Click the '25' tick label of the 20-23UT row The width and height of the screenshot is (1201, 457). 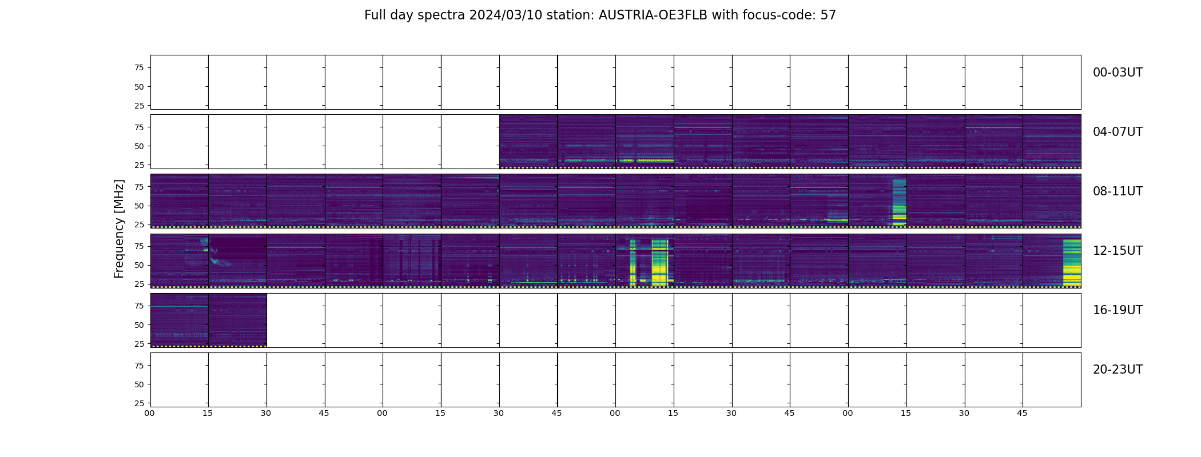coord(139,403)
